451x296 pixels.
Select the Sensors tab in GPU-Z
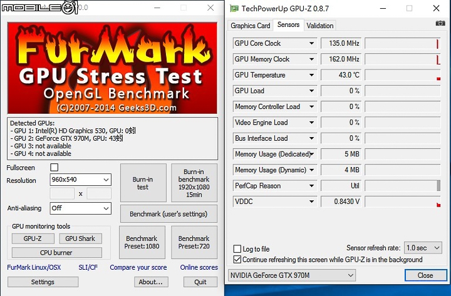[288, 24]
